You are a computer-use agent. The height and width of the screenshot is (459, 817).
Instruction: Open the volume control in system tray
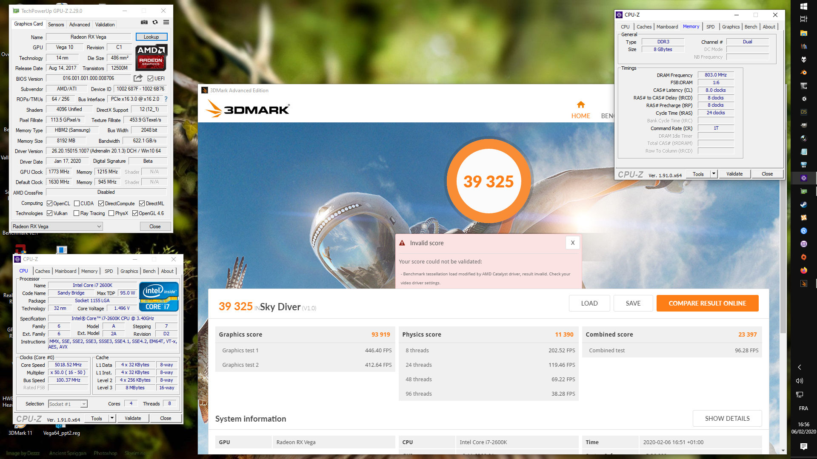(800, 381)
